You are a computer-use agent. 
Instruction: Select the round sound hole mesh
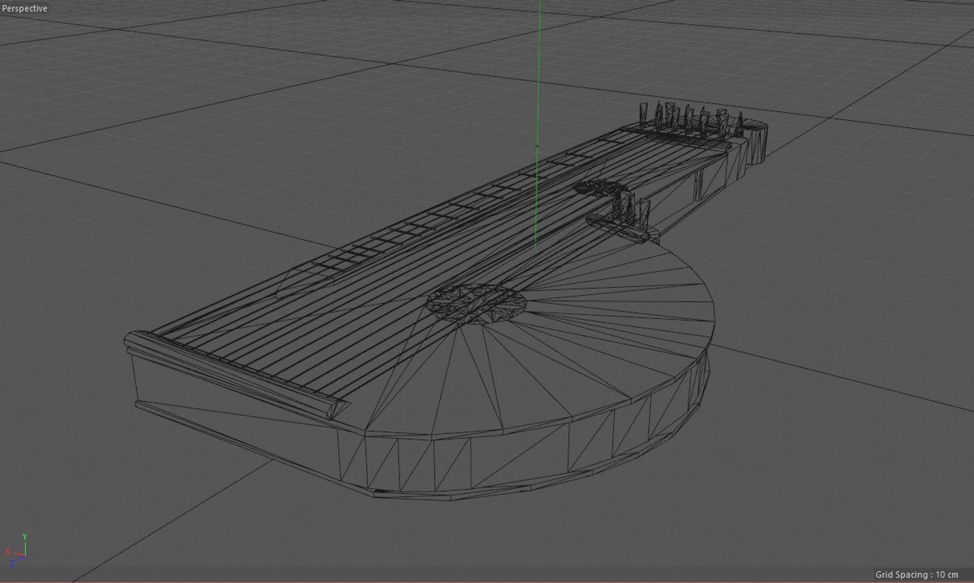pos(476,304)
